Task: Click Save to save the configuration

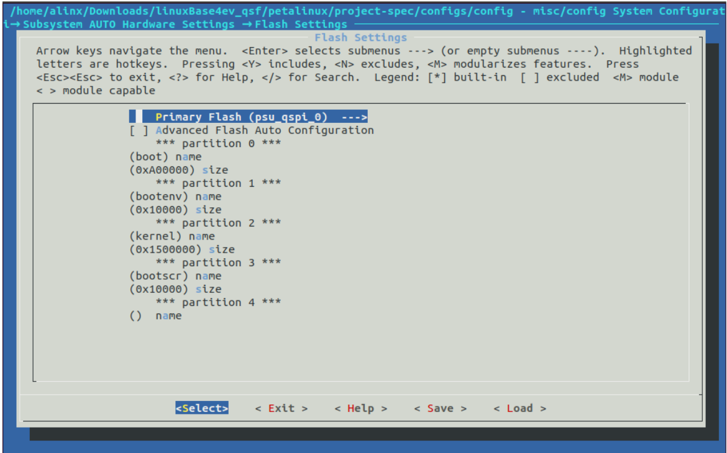Action: click(x=441, y=408)
